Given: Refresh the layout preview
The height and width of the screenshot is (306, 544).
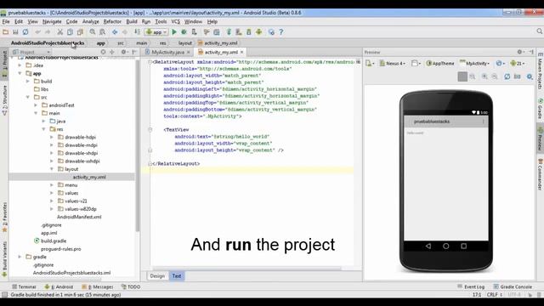Looking at the screenshot, I should (x=507, y=76).
